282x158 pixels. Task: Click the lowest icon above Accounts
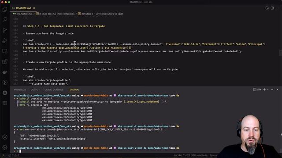(5, 103)
